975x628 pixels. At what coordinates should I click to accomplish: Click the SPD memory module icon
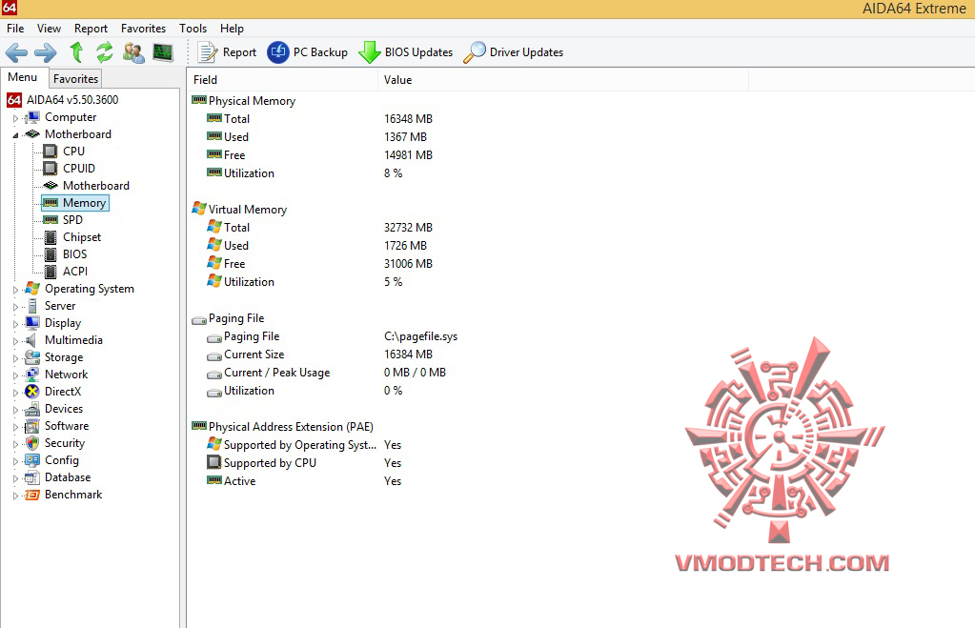click(x=51, y=220)
